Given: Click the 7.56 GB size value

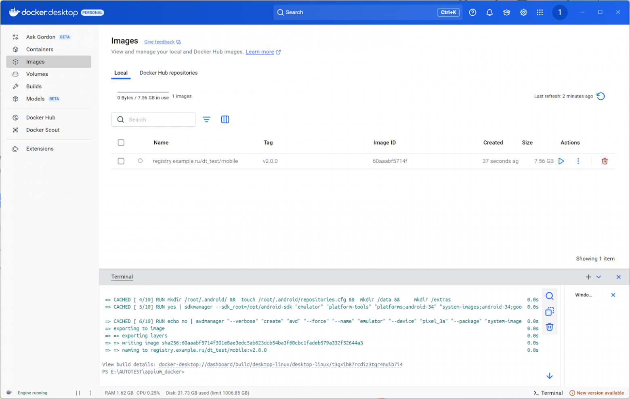Looking at the screenshot, I should click(544, 161).
